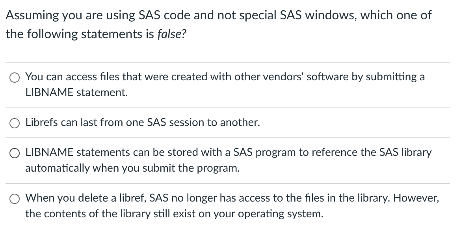Image resolution: width=461 pixels, height=237 pixels.
Task: Click the phrase "the following statements is"
Action: 80,34
